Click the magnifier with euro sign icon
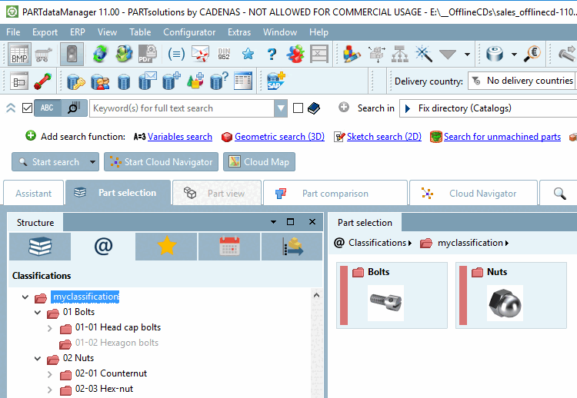Viewport: 577px width, 398px height. coord(532,55)
